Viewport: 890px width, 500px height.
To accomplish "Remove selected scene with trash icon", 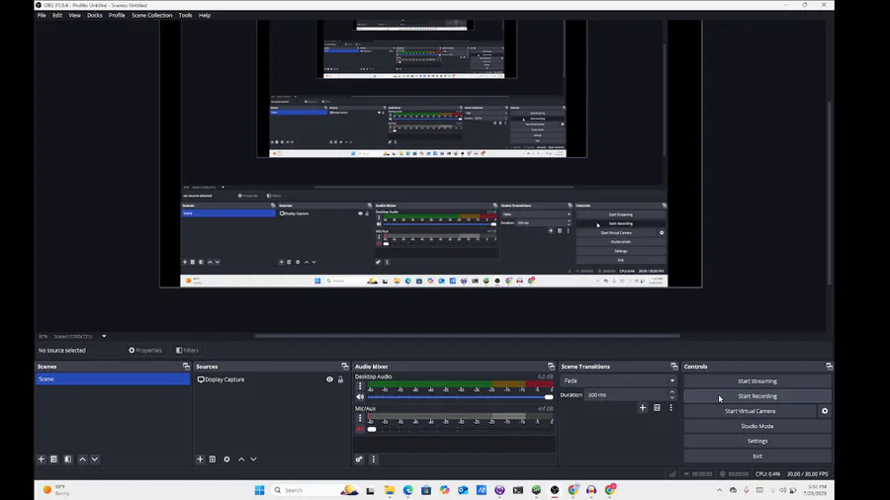I will [x=54, y=459].
